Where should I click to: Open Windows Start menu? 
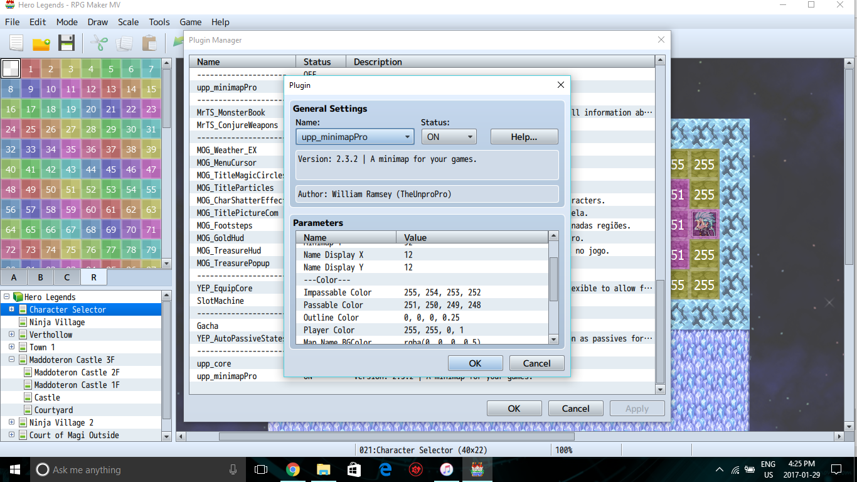[x=15, y=469]
